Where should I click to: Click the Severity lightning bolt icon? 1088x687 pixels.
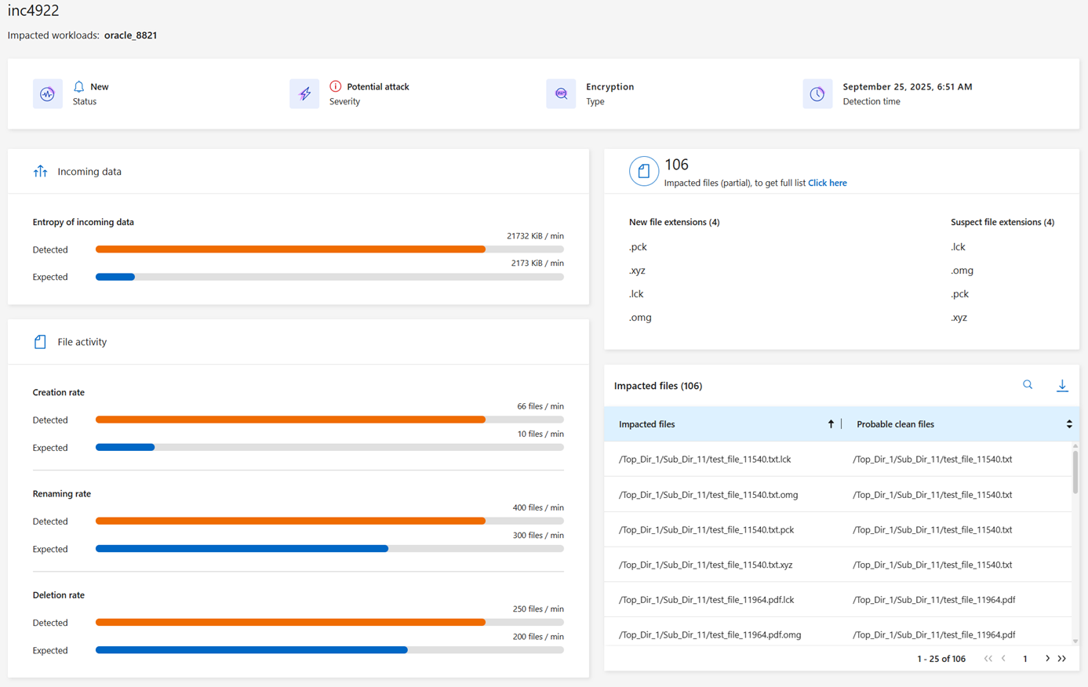click(304, 94)
